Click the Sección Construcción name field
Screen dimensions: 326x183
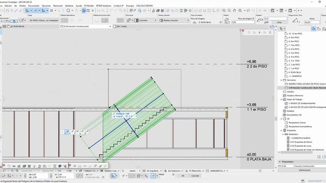click(x=310, y=166)
